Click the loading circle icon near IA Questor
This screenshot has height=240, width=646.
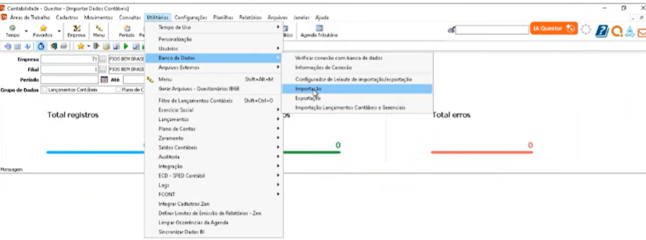pos(586,29)
